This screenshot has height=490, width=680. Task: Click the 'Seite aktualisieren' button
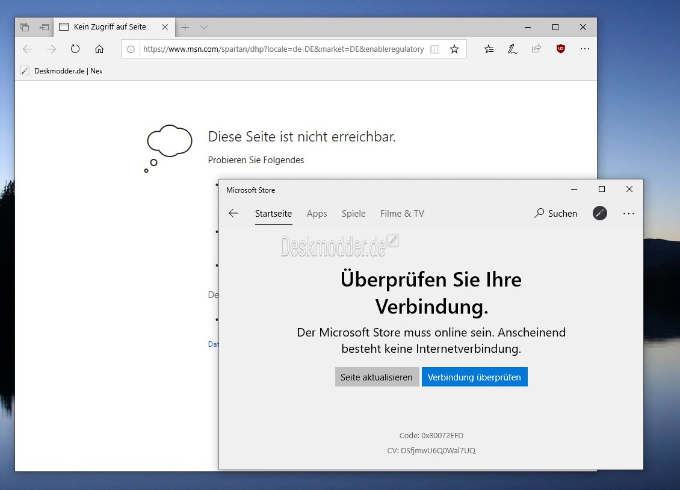[377, 377]
